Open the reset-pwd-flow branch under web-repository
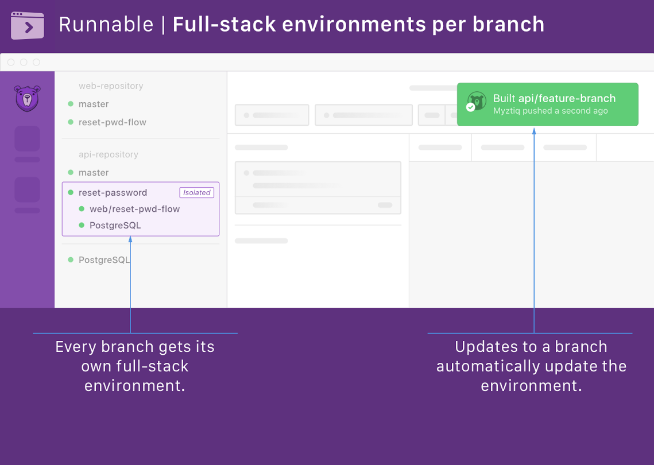The image size is (654, 465). 113,122
